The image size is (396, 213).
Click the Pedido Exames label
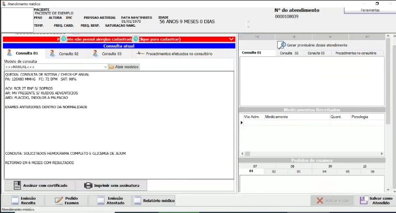click(x=71, y=201)
